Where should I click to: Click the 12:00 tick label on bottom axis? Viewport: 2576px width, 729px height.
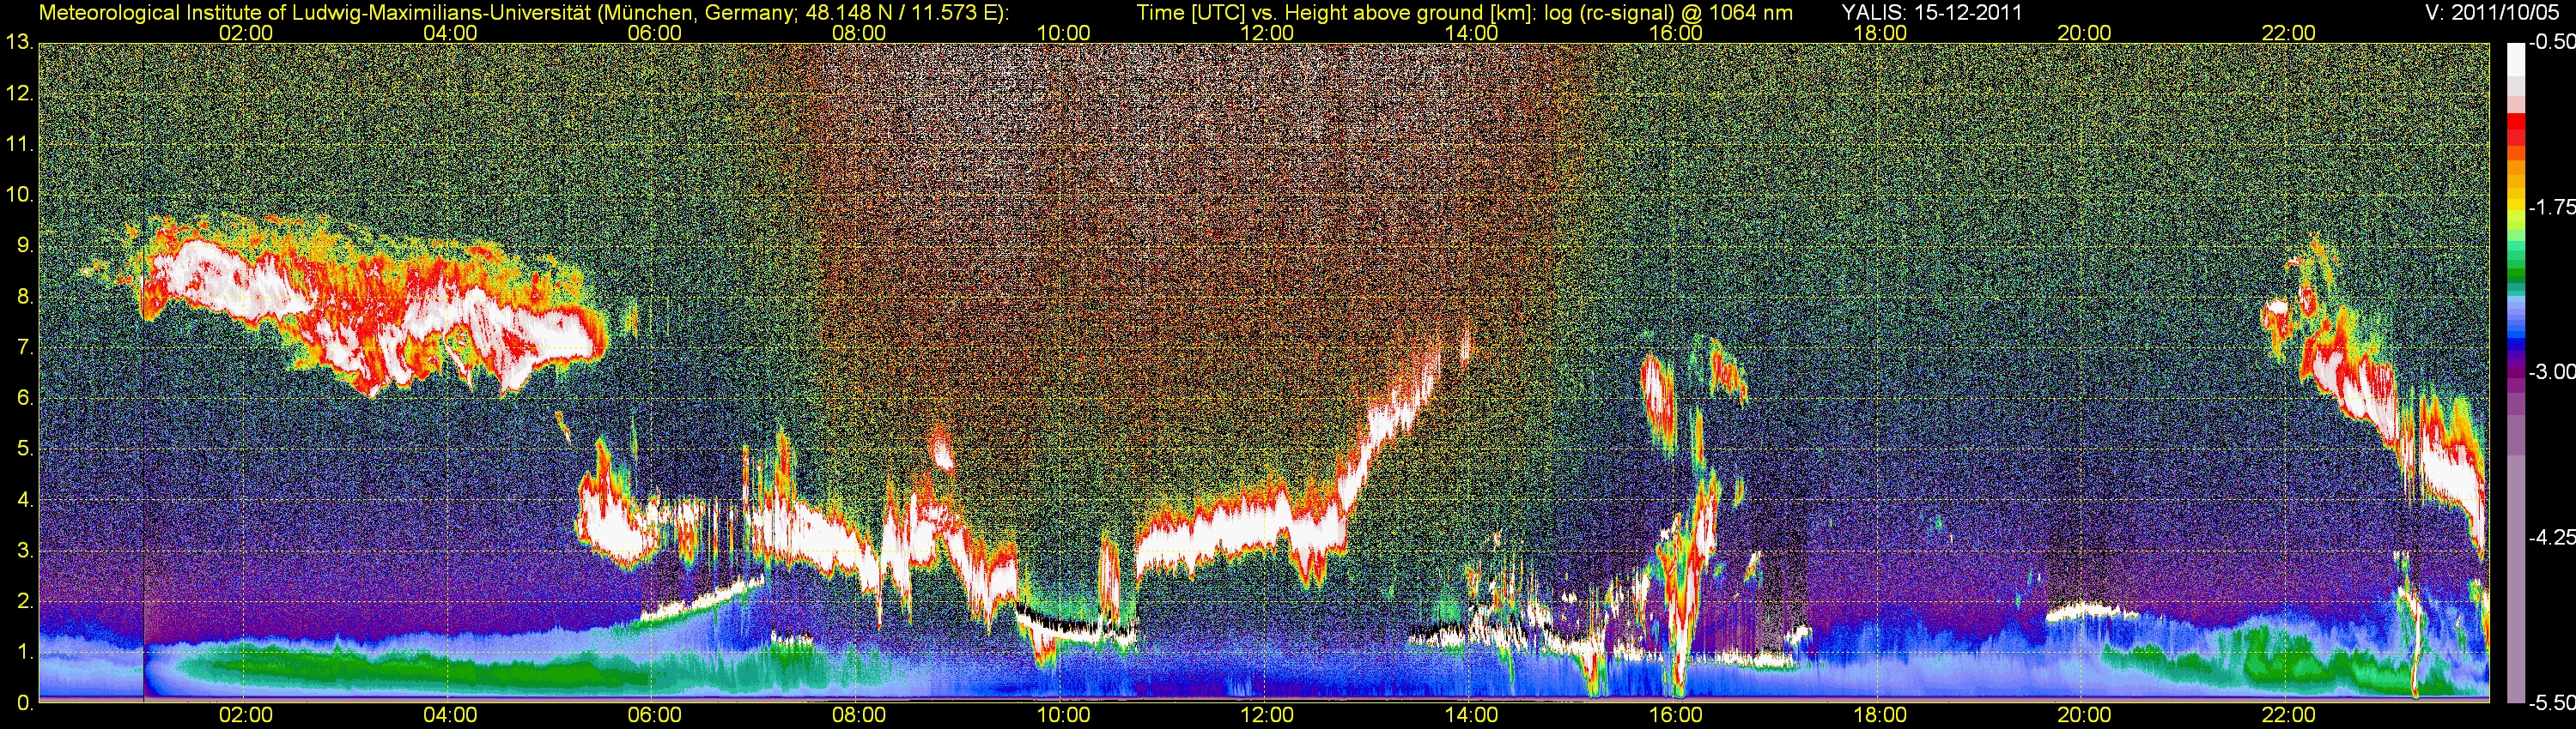tap(1267, 716)
